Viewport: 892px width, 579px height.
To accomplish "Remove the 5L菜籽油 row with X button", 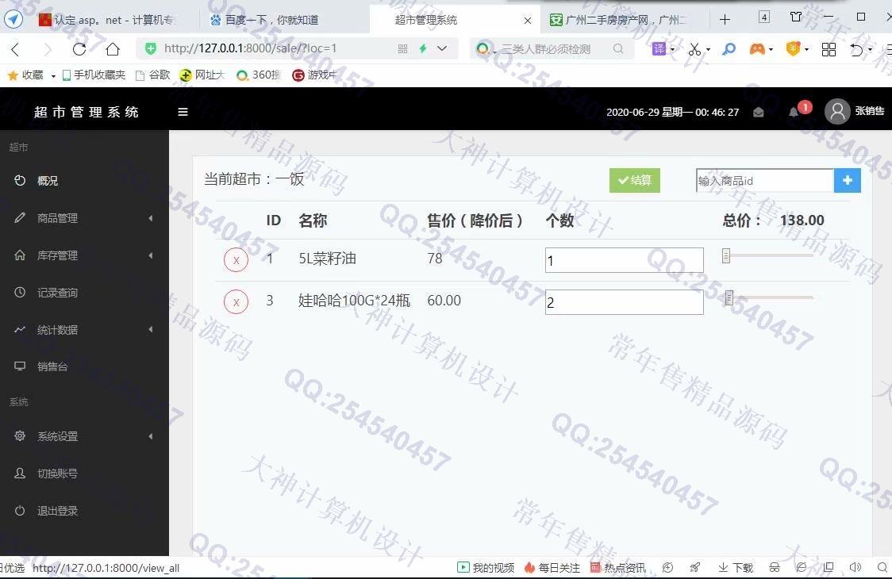I will (236, 260).
